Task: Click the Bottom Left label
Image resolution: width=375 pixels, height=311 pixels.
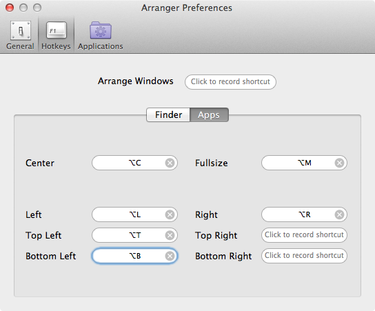Action: (51, 257)
